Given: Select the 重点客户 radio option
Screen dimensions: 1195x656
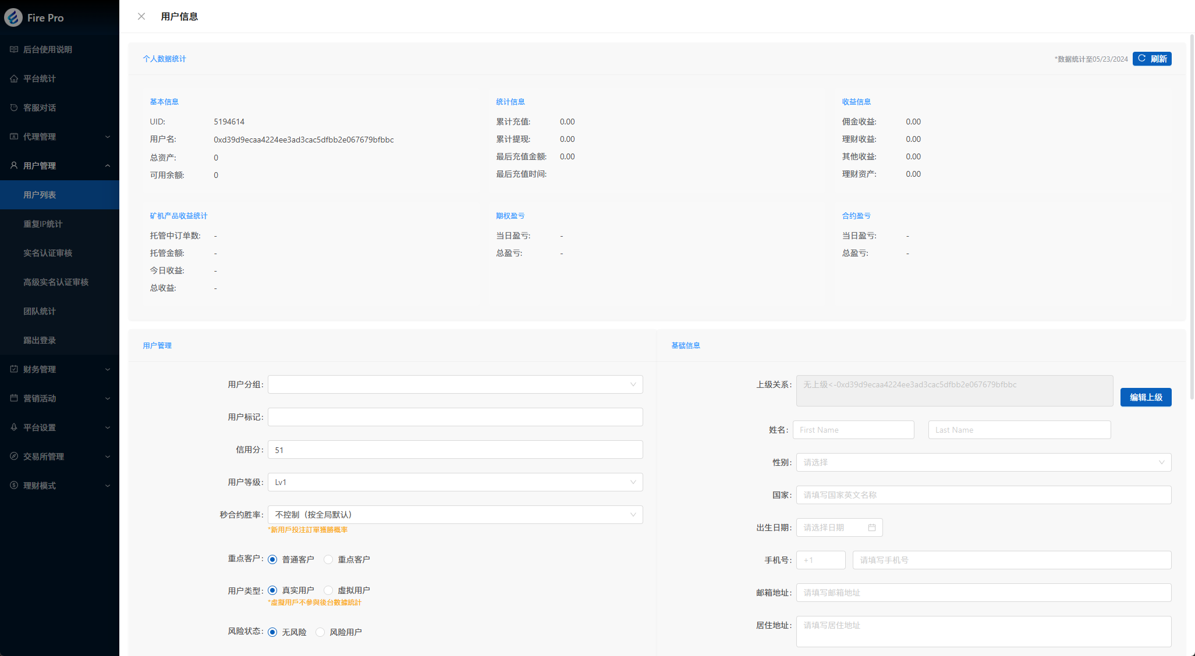Looking at the screenshot, I should click(328, 559).
